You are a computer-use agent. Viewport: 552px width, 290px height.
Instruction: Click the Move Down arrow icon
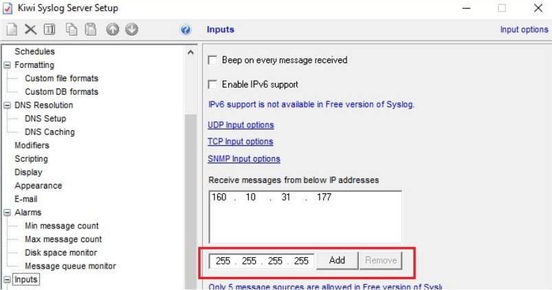click(x=132, y=29)
